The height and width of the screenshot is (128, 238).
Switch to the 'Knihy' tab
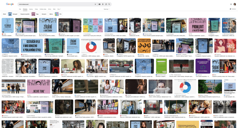coord(50,9)
